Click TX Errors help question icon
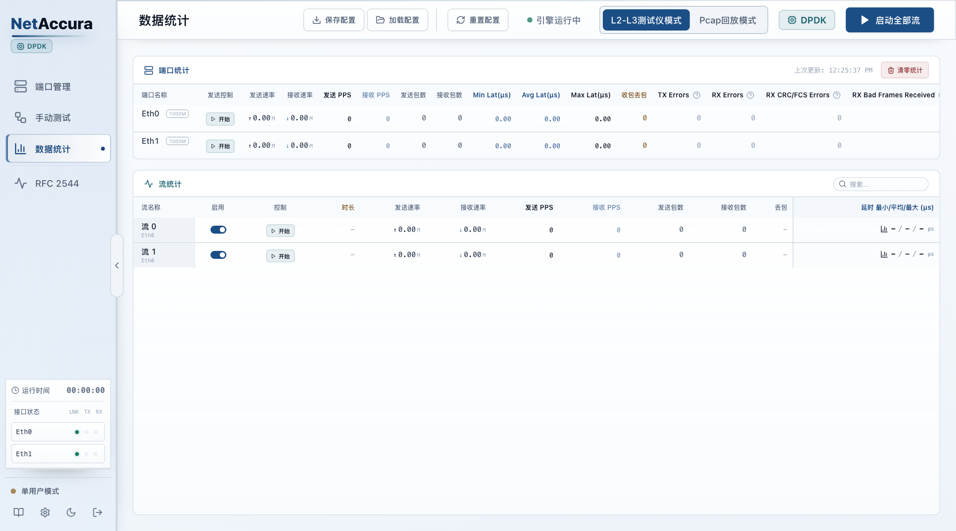The image size is (956, 531). point(697,95)
